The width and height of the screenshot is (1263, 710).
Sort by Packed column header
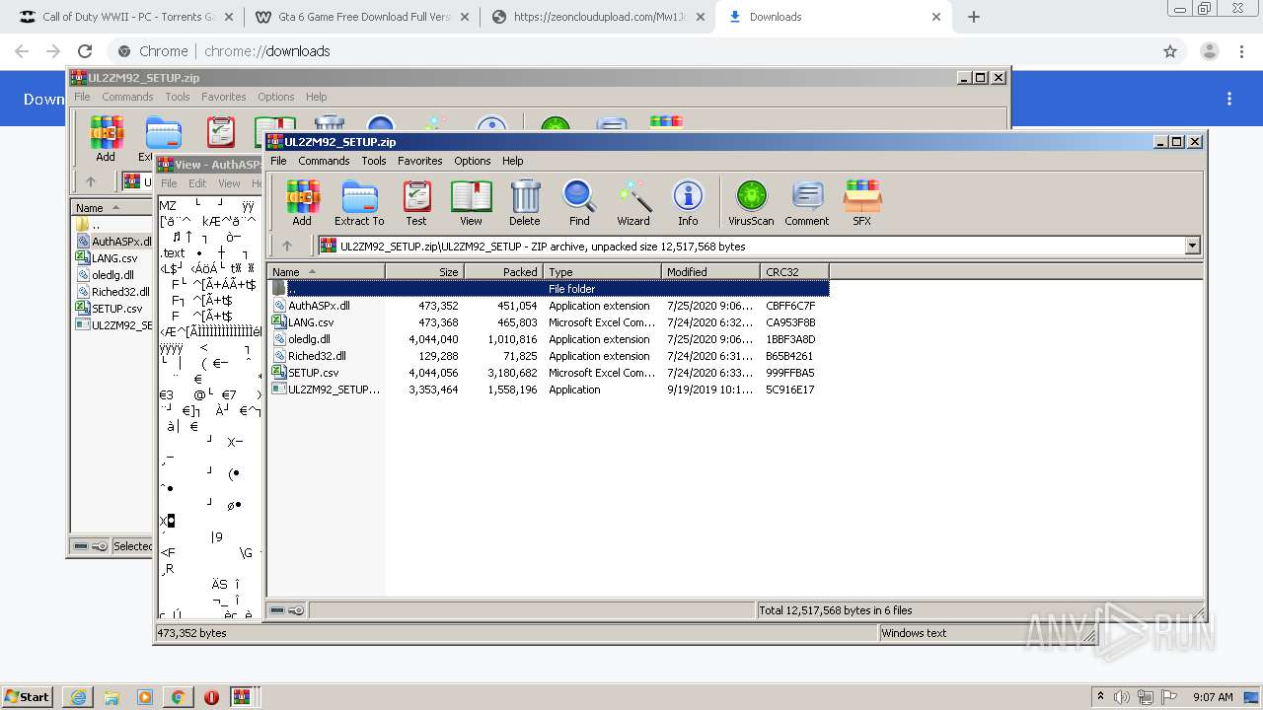[x=503, y=272]
